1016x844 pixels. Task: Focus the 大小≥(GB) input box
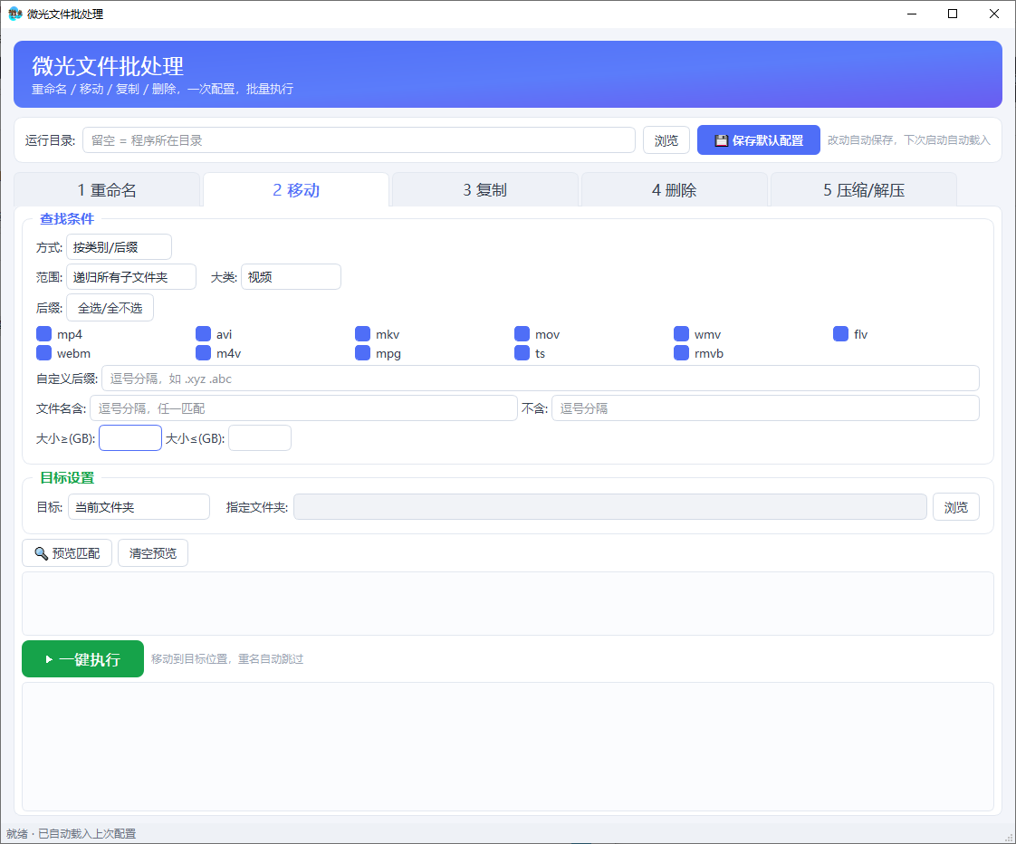click(130, 438)
